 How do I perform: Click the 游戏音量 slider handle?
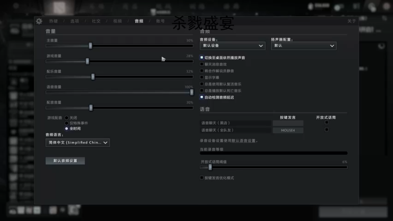tap(87, 61)
